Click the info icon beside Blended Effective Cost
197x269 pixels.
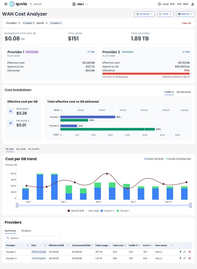[34, 33]
